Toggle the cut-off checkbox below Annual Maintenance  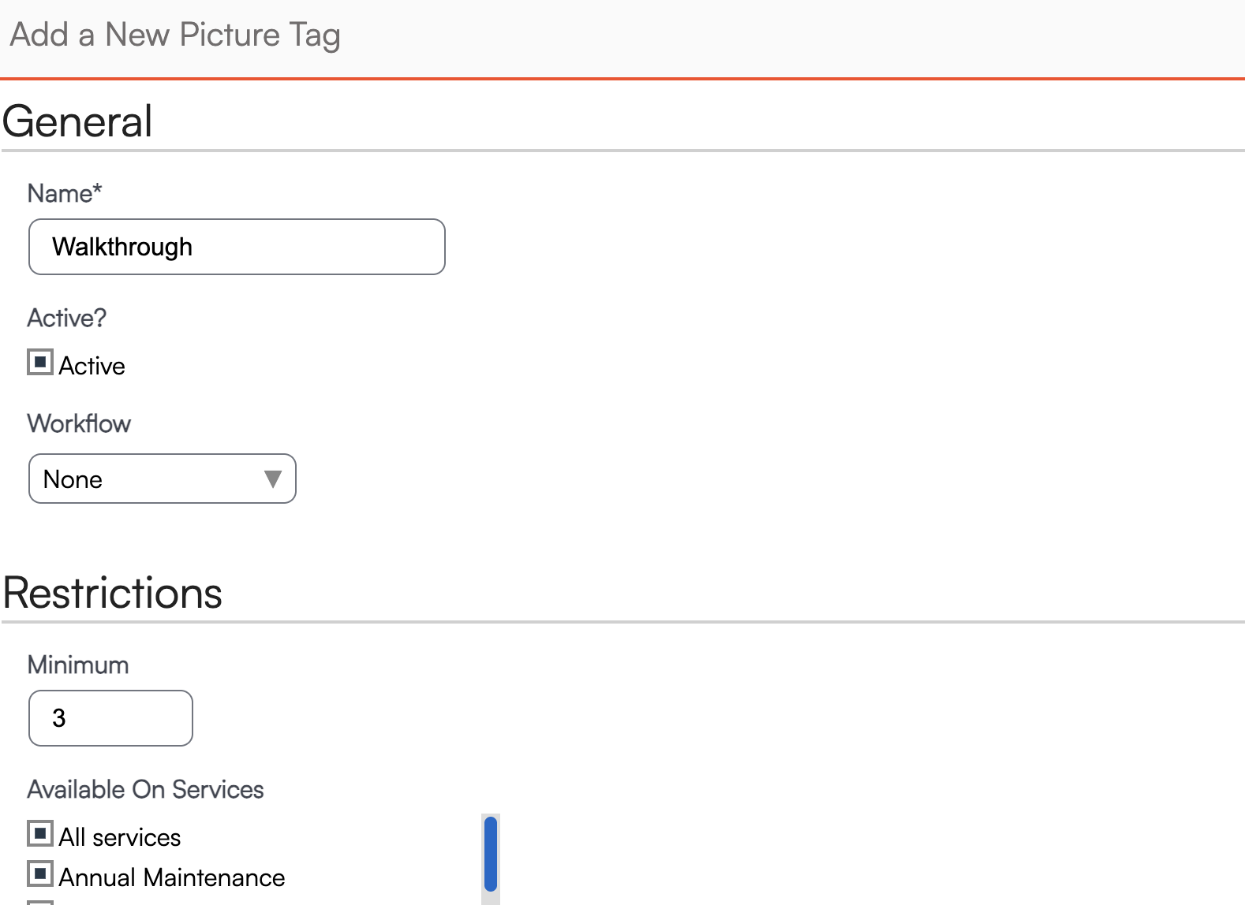tap(40, 902)
